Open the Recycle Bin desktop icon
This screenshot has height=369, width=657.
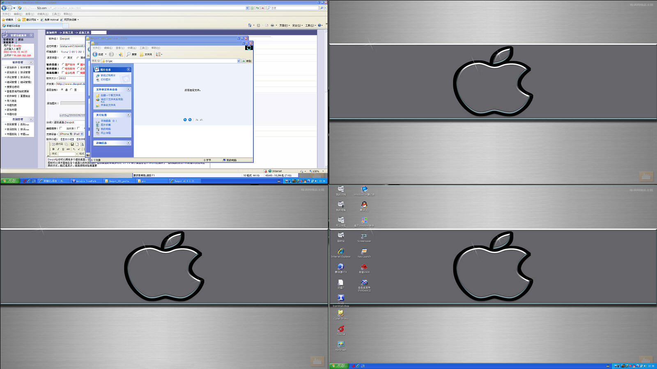click(x=341, y=237)
